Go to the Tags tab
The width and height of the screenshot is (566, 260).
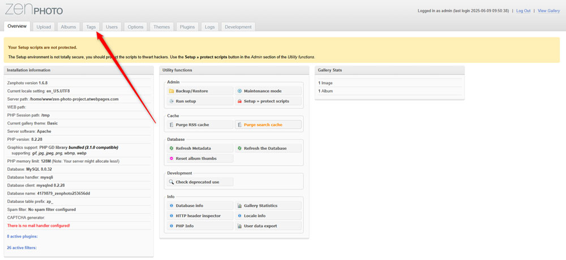(x=91, y=27)
